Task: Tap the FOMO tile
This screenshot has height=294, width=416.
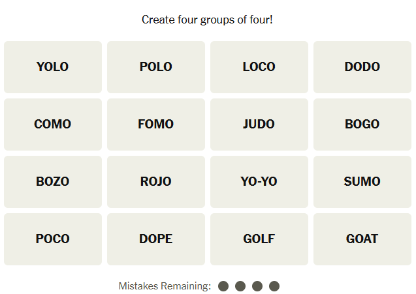Action: pyautogui.click(x=156, y=125)
